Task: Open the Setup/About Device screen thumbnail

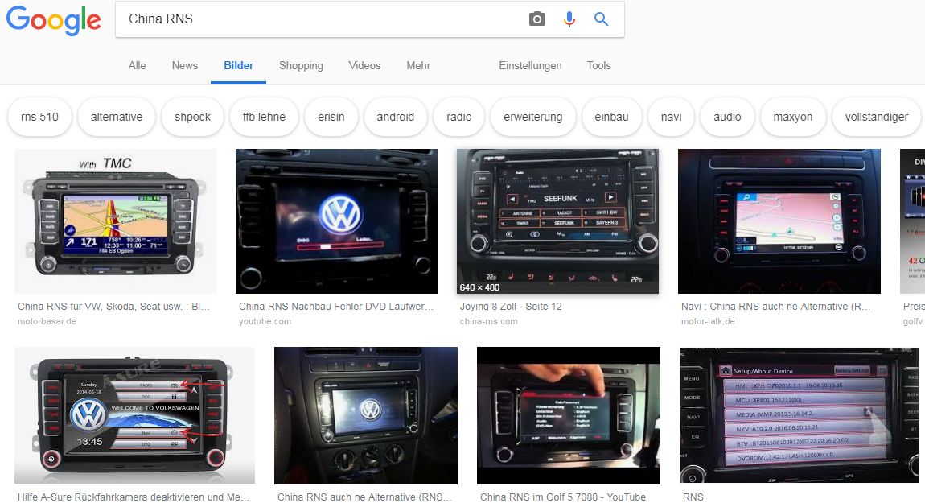Action: click(x=799, y=414)
